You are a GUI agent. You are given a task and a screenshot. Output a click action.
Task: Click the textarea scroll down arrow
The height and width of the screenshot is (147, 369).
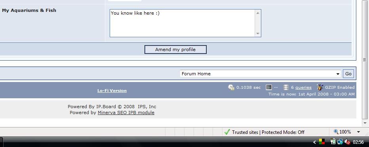coord(258,33)
